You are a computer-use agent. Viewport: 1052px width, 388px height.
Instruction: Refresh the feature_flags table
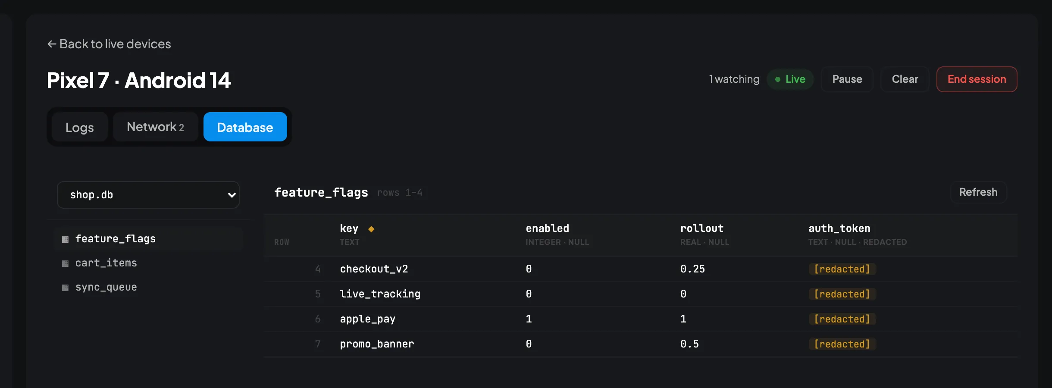(x=979, y=192)
